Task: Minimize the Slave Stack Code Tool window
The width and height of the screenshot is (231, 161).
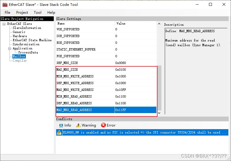Action: pos(197,5)
